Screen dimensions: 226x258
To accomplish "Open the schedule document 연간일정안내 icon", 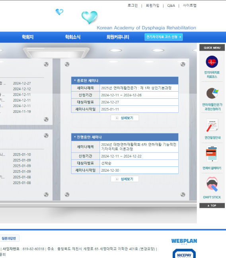I will tap(212, 125).
